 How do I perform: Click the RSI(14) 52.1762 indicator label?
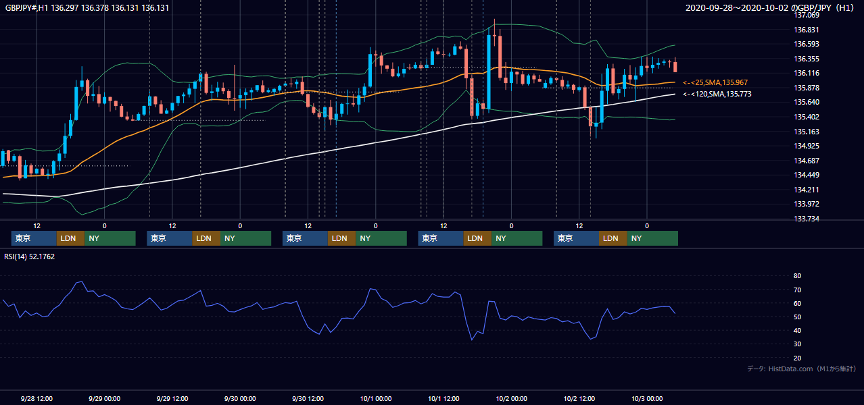30,256
